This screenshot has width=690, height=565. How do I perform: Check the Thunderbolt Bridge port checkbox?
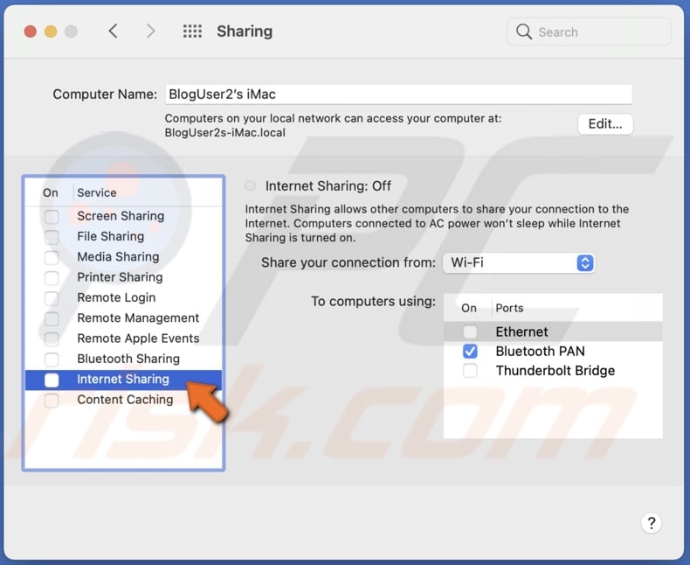pos(470,371)
